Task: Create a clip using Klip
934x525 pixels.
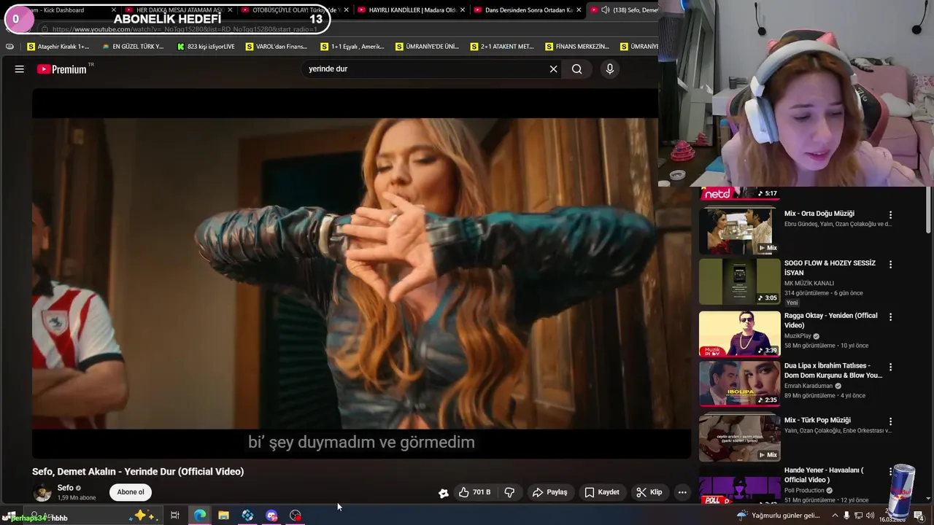Action: [x=649, y=492]
